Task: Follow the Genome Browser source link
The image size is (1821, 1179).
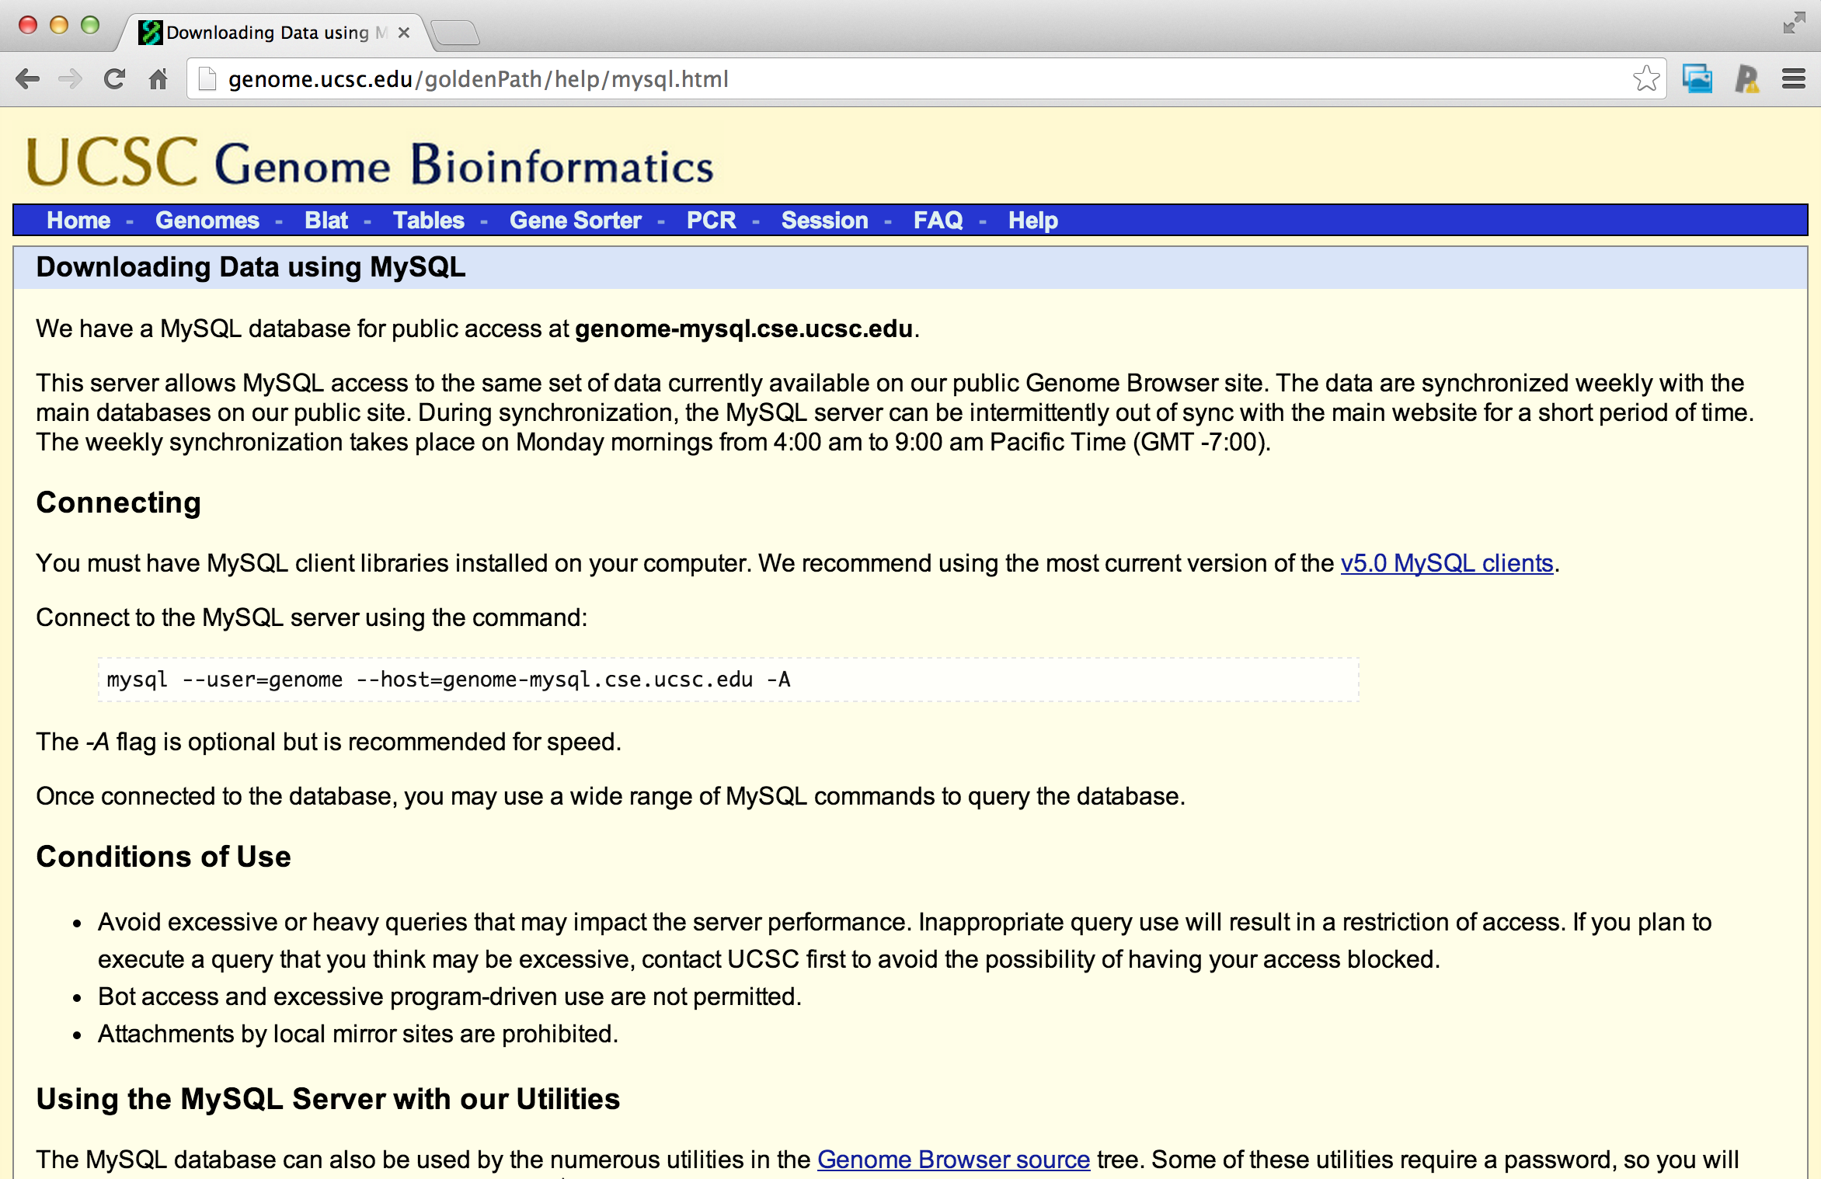Action: 953,1160
